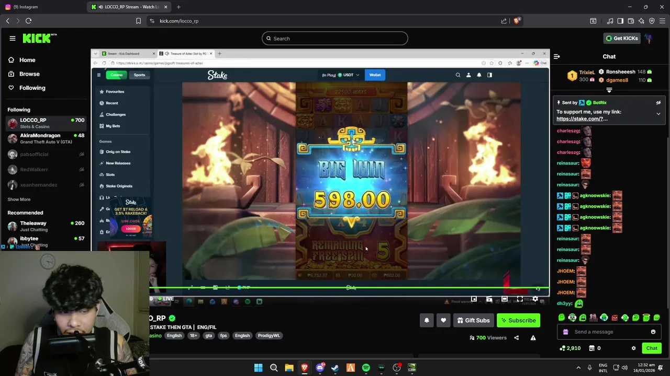Enter fullscreen on the video player

[x=520, y=299]
